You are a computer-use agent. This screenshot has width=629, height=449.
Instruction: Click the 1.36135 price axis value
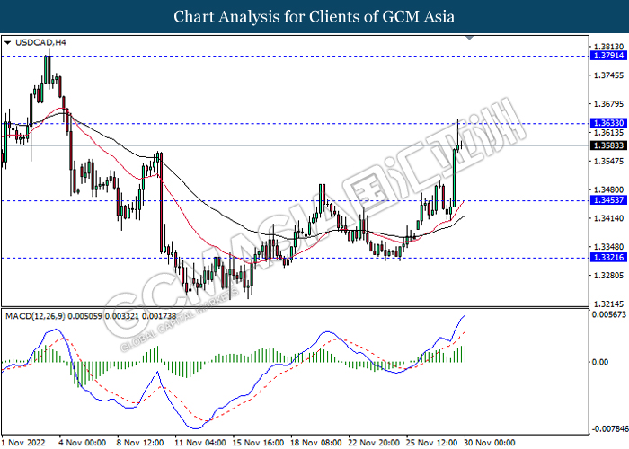click(609, 133)
